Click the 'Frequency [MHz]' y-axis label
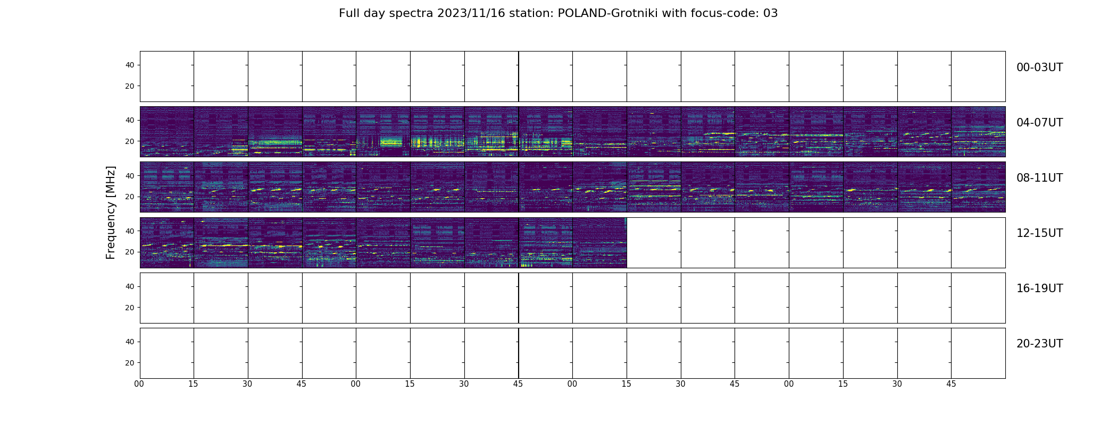 (111, 212)
